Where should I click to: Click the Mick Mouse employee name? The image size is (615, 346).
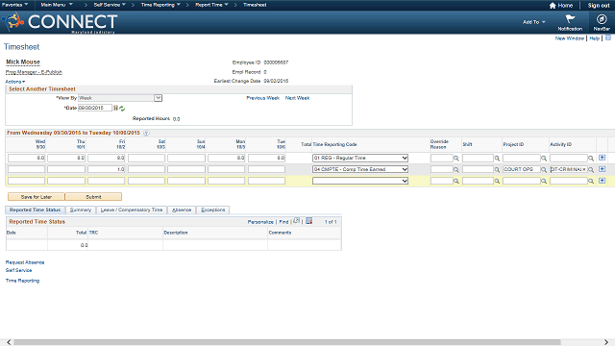pyautogui.click(x=23, y=62)
